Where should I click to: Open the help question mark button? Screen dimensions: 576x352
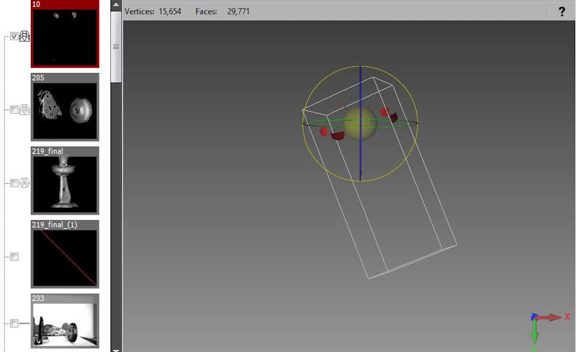pyautogui.click(x=561, y=12)
